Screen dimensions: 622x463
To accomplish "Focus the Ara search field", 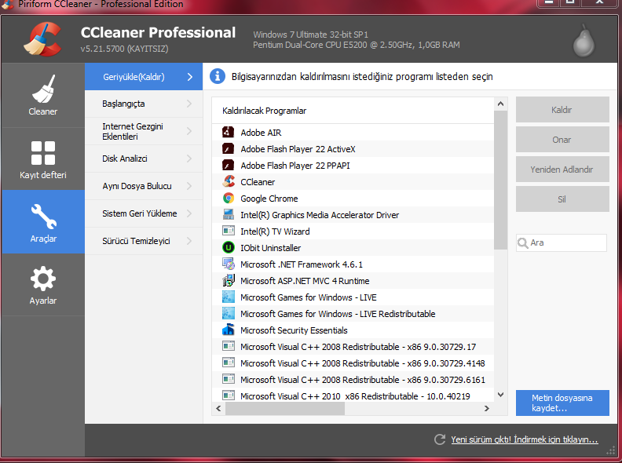I will (562, 242).
